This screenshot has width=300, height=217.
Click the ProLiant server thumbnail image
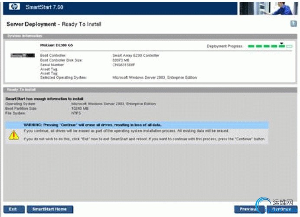point(23,55)
